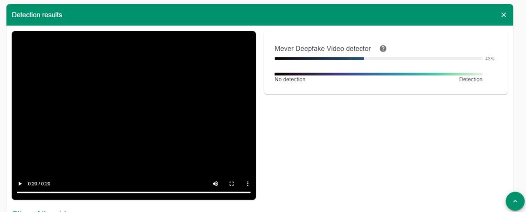This screenshot has height=212, width=526.
Task: Click the 43% score label
Action: (490, 59)
